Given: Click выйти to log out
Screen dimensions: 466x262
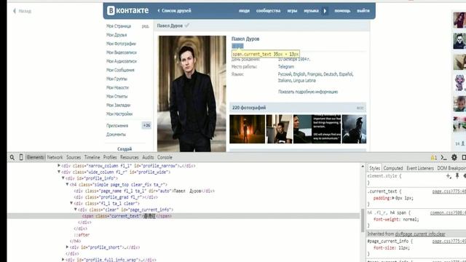Looking at the screenshot, I should coord(363,11).
